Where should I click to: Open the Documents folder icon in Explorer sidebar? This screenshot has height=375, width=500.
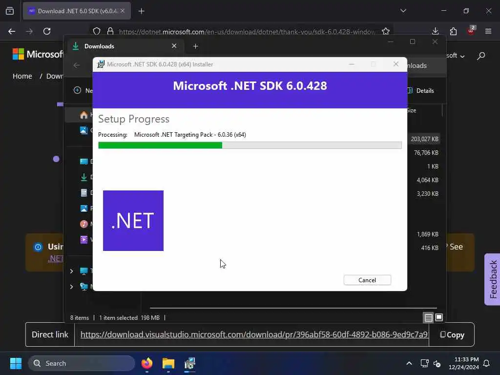(83, 192)
